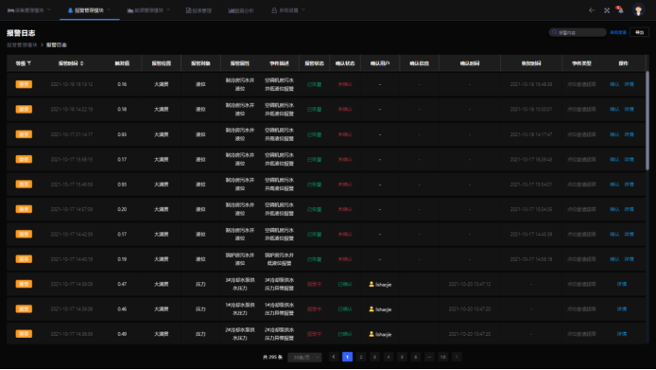Click the vertical table scrollbar
This screenshot has height=370, width=656.
tap(647, 121)
